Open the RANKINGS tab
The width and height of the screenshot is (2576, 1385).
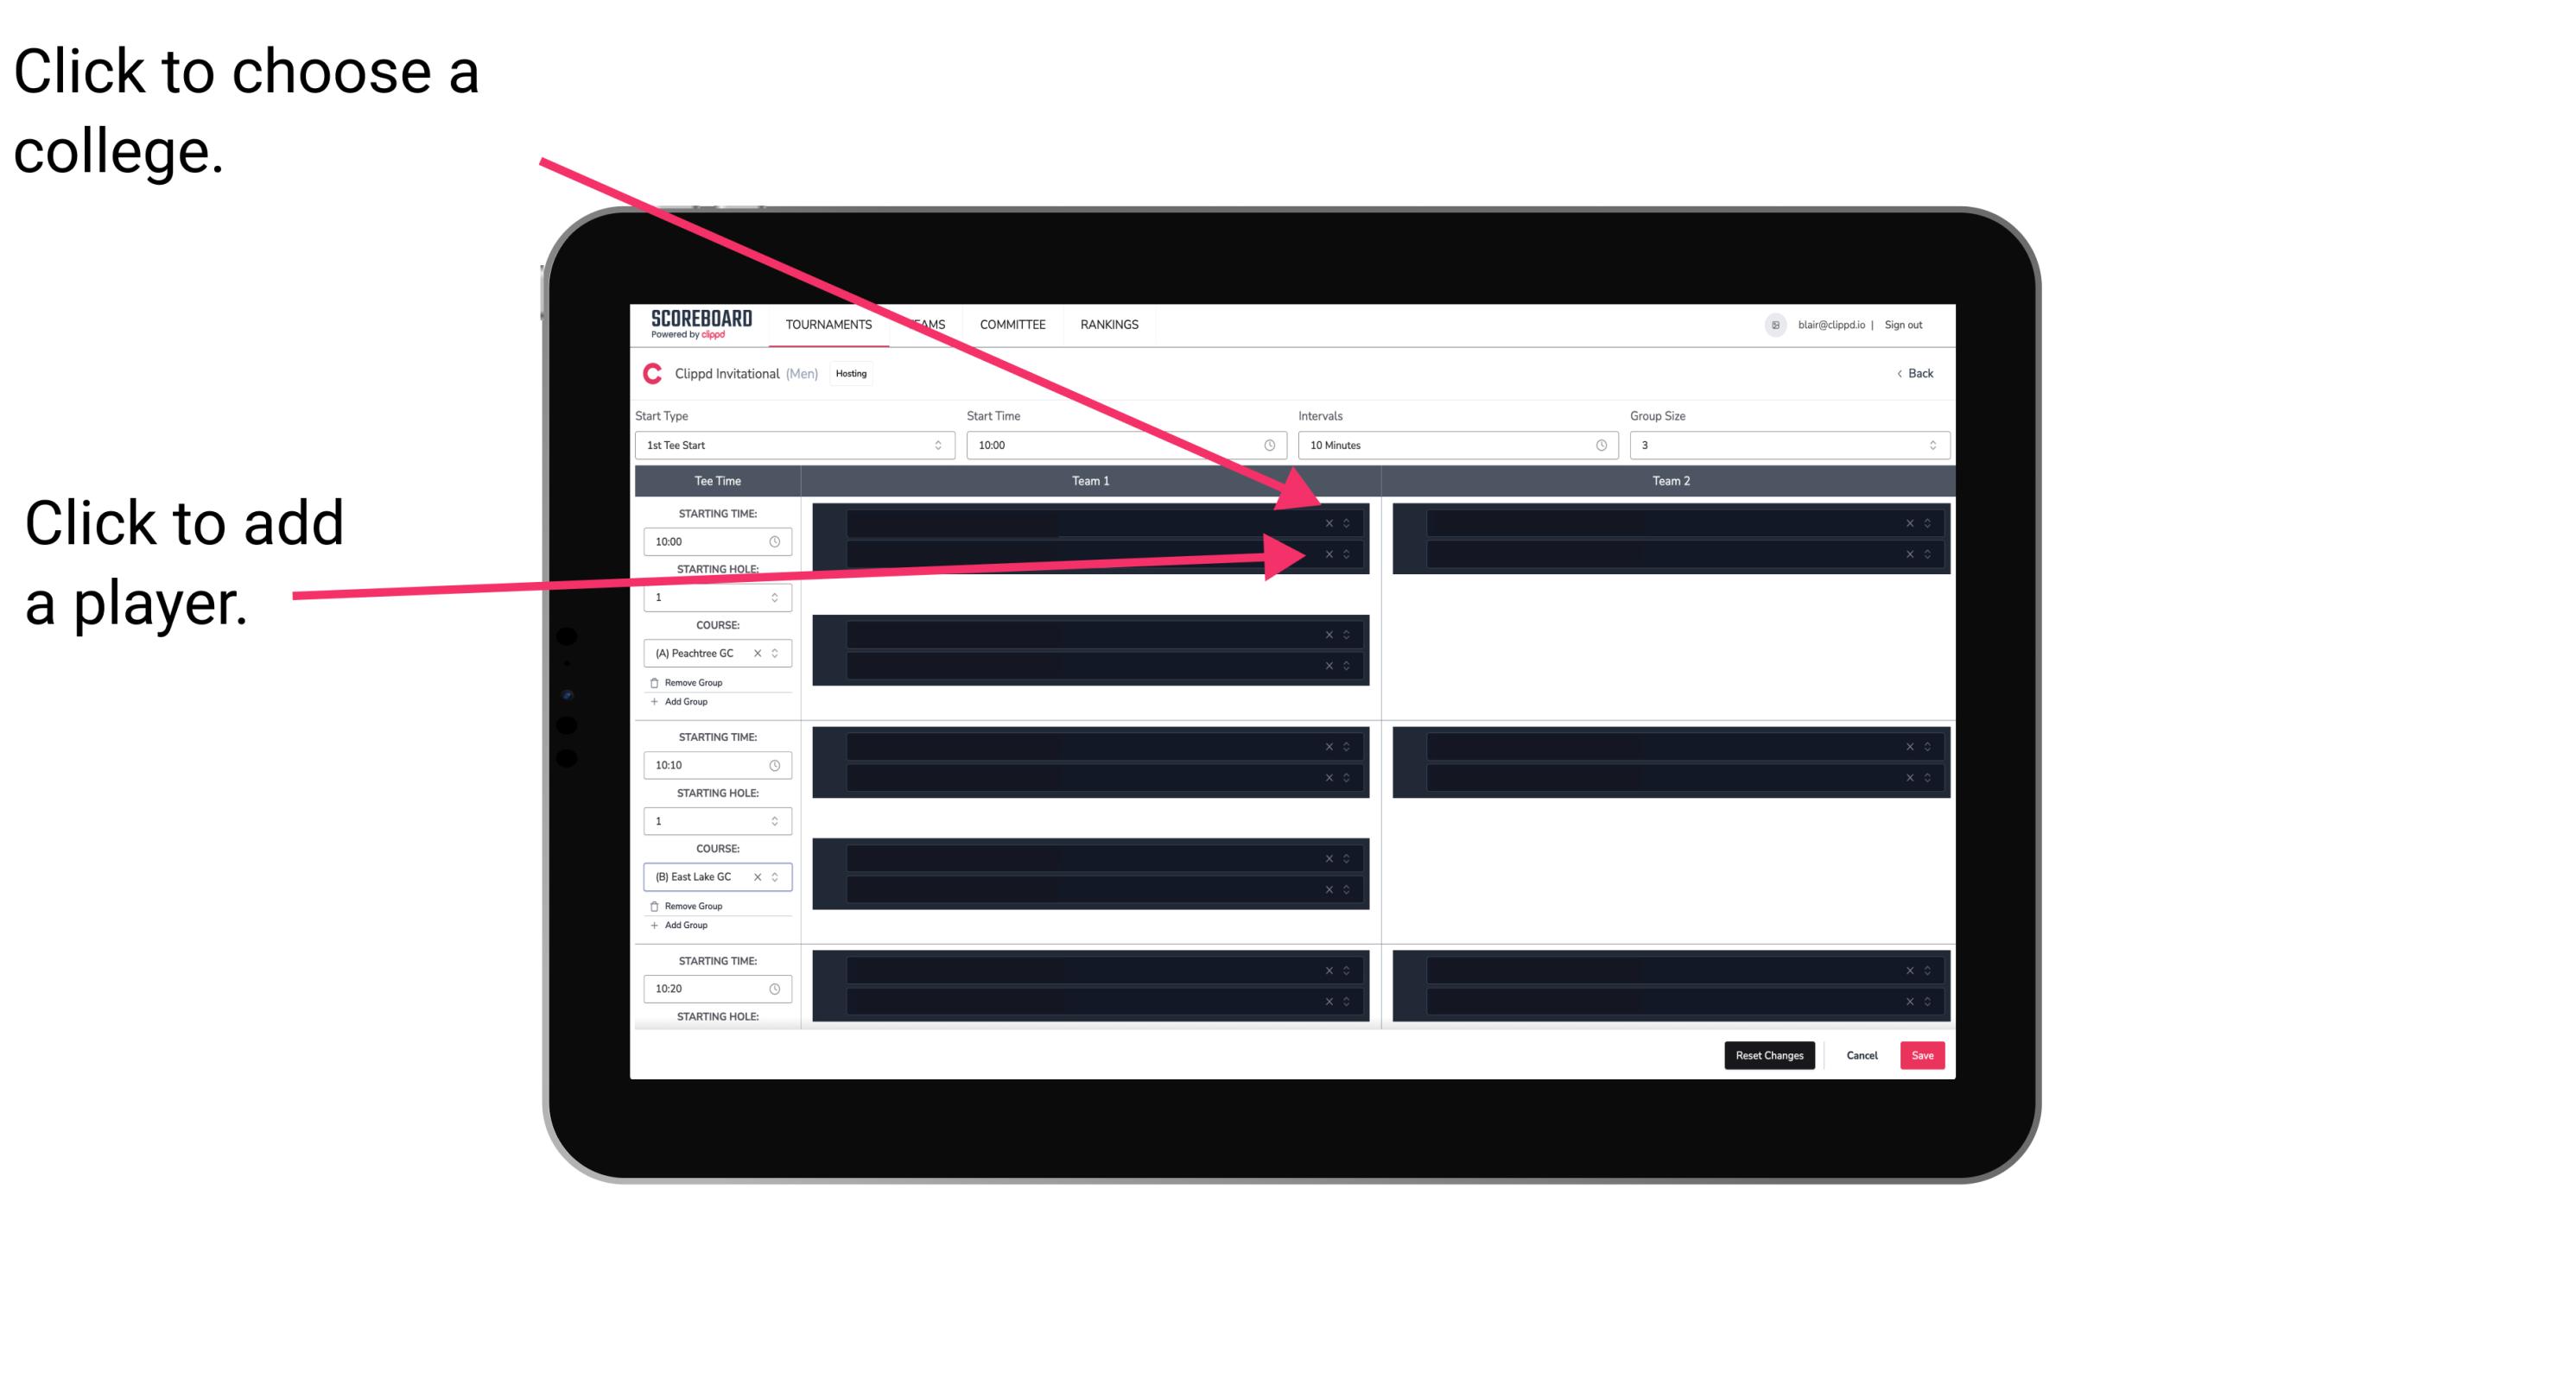pyautogui.click(x=1111, y=326)
